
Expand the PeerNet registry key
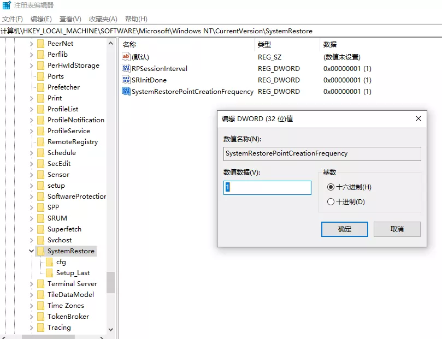click(31, 44)
